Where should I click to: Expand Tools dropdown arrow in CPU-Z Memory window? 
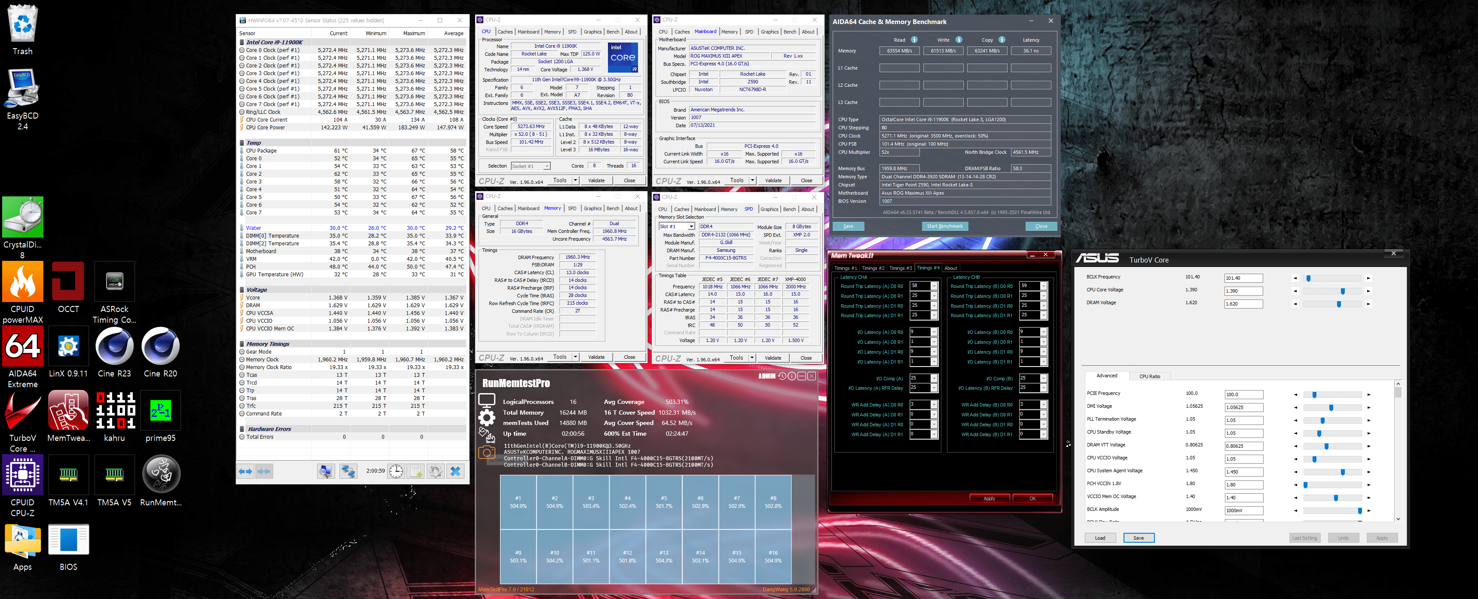click(x=575, y=357)
